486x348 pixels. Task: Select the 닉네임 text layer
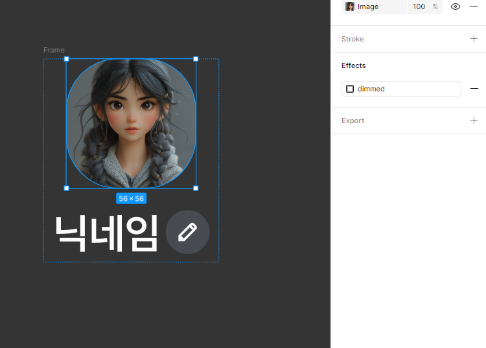(x=107, y=233)
